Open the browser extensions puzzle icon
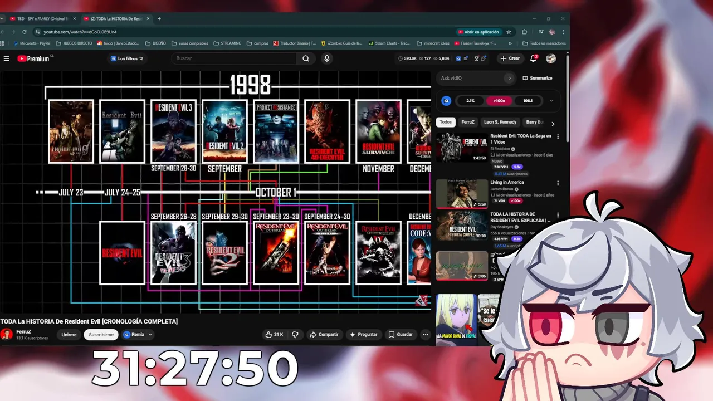The height and width of the screenshot is (401, 713). [524, 32]
